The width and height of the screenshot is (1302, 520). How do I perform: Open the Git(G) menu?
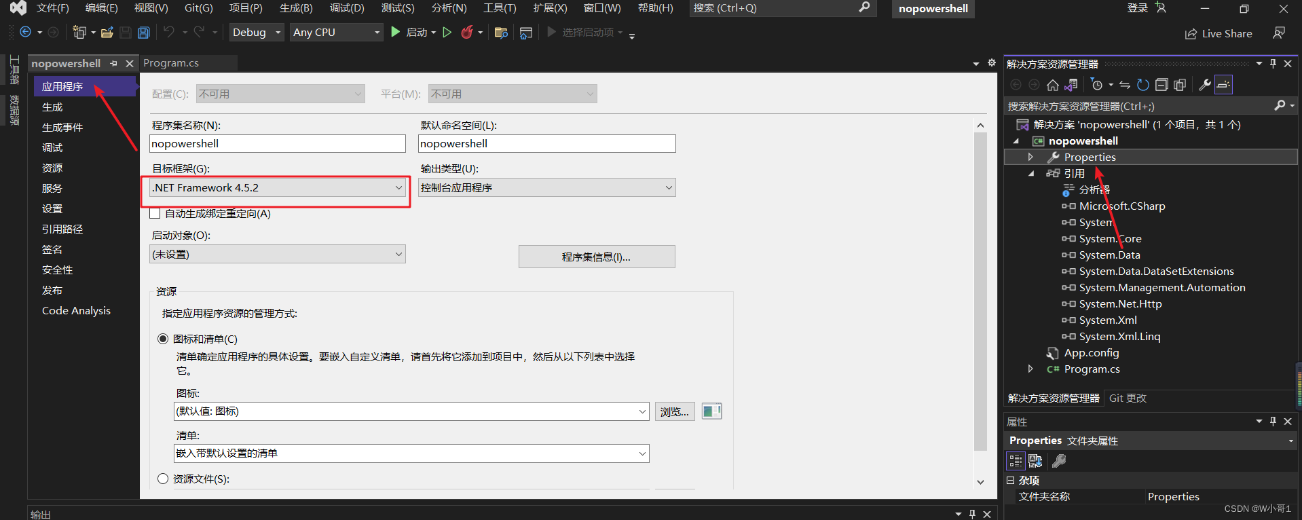(x=198, y=8)
